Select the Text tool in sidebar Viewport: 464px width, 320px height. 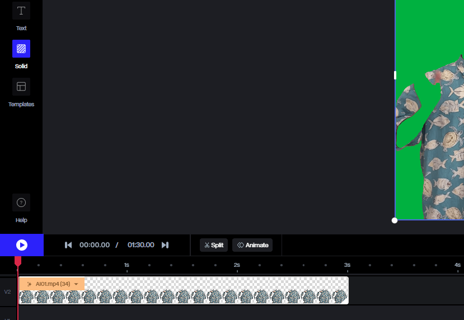click(21, 11)
